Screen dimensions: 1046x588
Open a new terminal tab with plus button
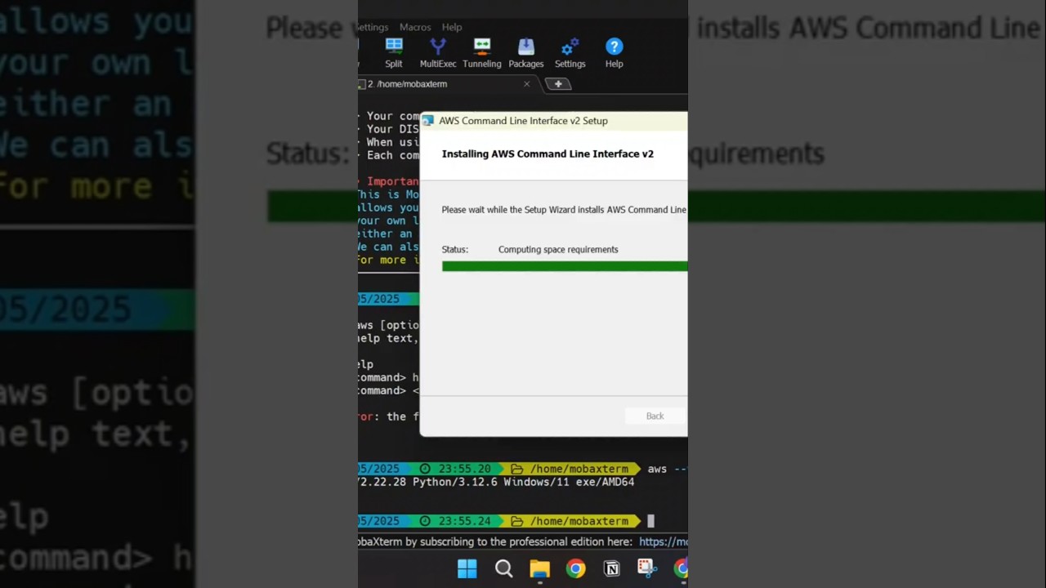point(558,84)
